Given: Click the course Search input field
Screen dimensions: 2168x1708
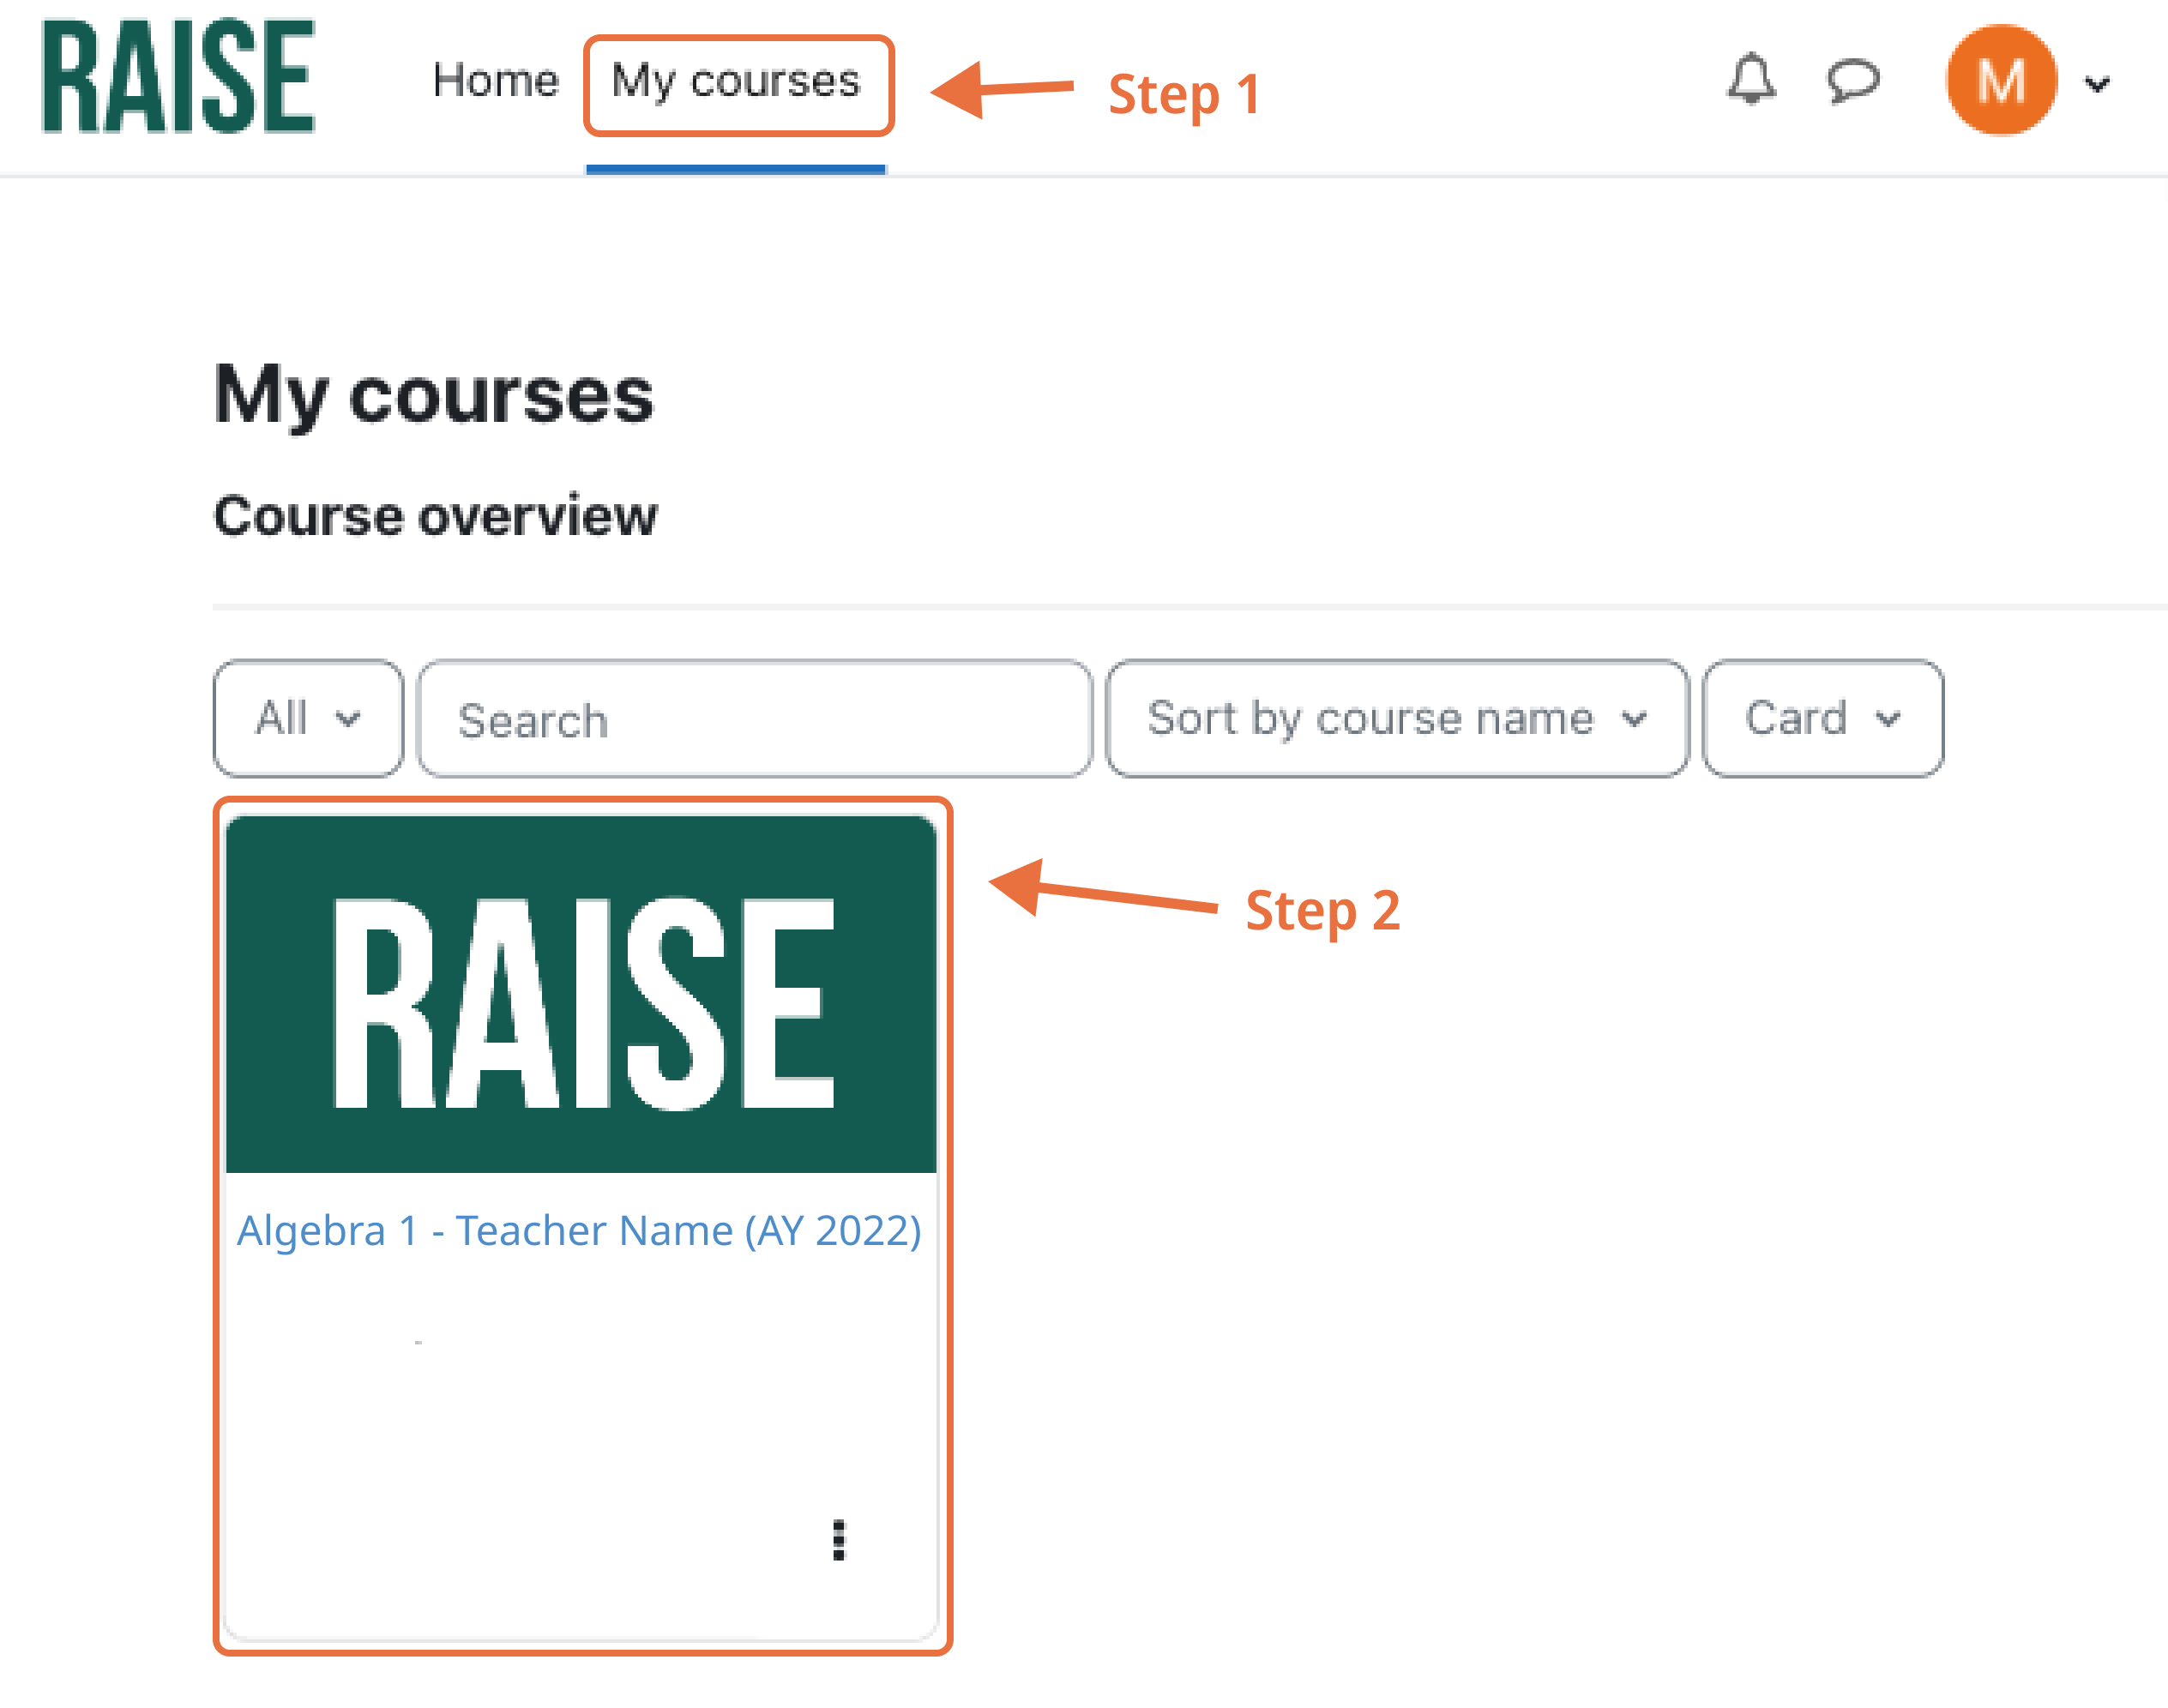Looking at the screenshot, I should click(x=754, y=718).
